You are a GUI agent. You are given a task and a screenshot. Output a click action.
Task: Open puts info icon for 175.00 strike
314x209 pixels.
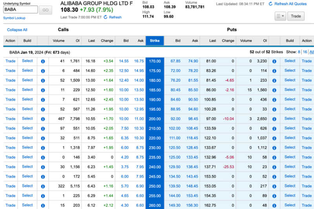tap(274, 71)
